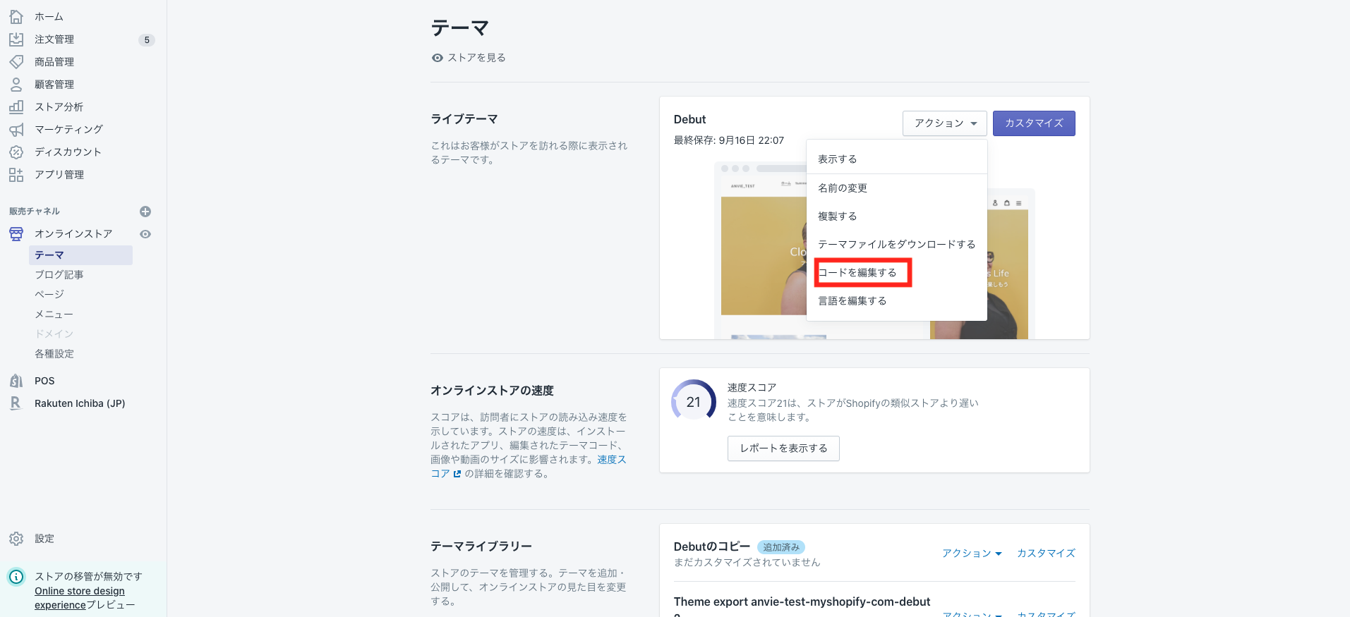
Task: Open Online store design experience link
Action: click(80, 598)
